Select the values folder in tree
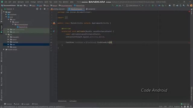Viewport: 193px width, 108px height. pyautogui.click(x=14, y=47)
